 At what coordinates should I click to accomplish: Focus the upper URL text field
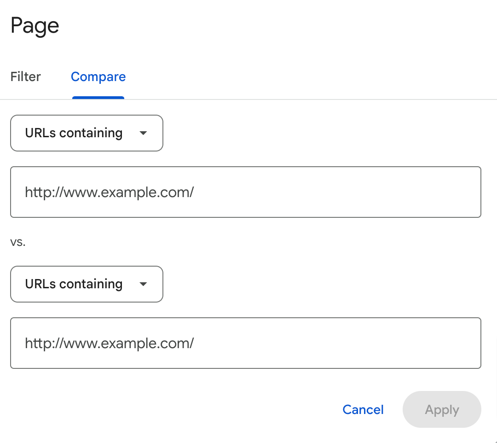[245, 192]
